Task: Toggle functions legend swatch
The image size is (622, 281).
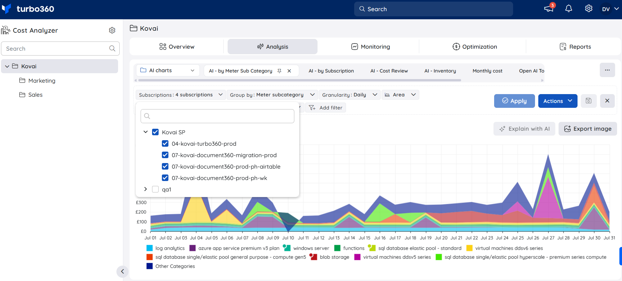Action: (337, 248)
